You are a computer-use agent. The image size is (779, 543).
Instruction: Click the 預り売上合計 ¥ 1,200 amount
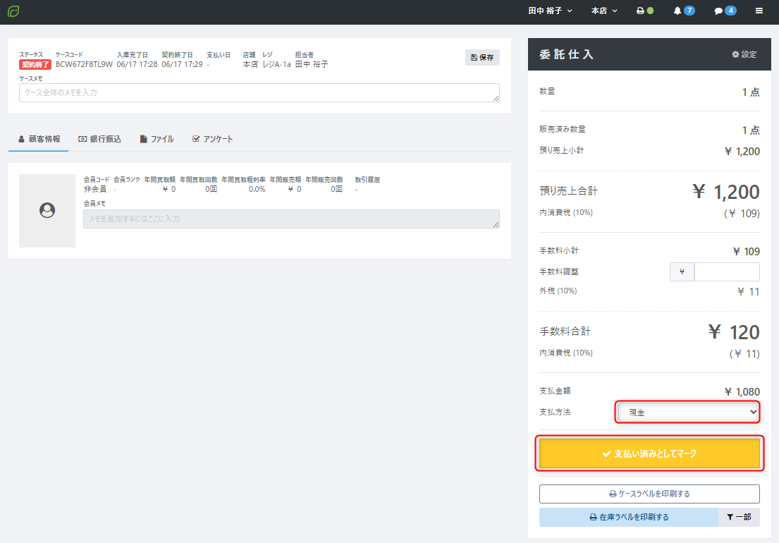click(726, 192)
